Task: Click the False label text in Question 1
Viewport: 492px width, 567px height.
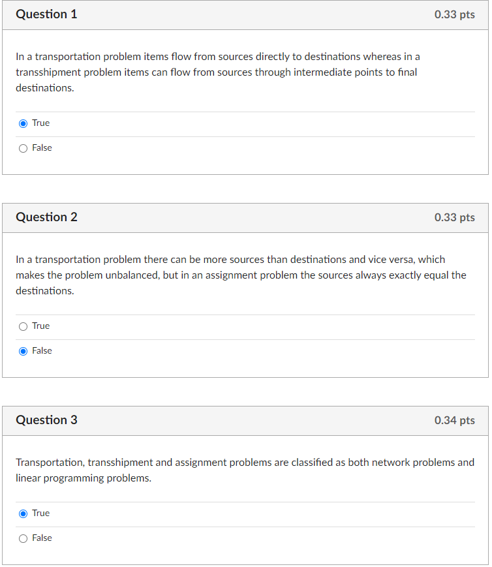Action: [41, 147]
